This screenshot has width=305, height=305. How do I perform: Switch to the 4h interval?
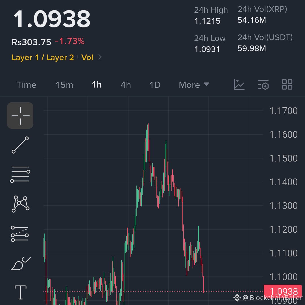click(x=126, y=85)
